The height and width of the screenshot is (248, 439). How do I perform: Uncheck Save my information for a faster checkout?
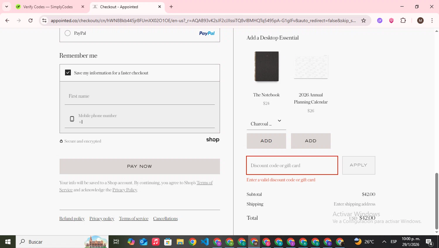(68, 72)
